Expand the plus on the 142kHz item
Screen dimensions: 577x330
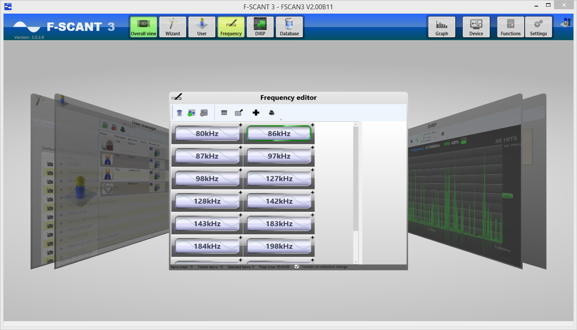pyautogui.click(x=312, y=192)
